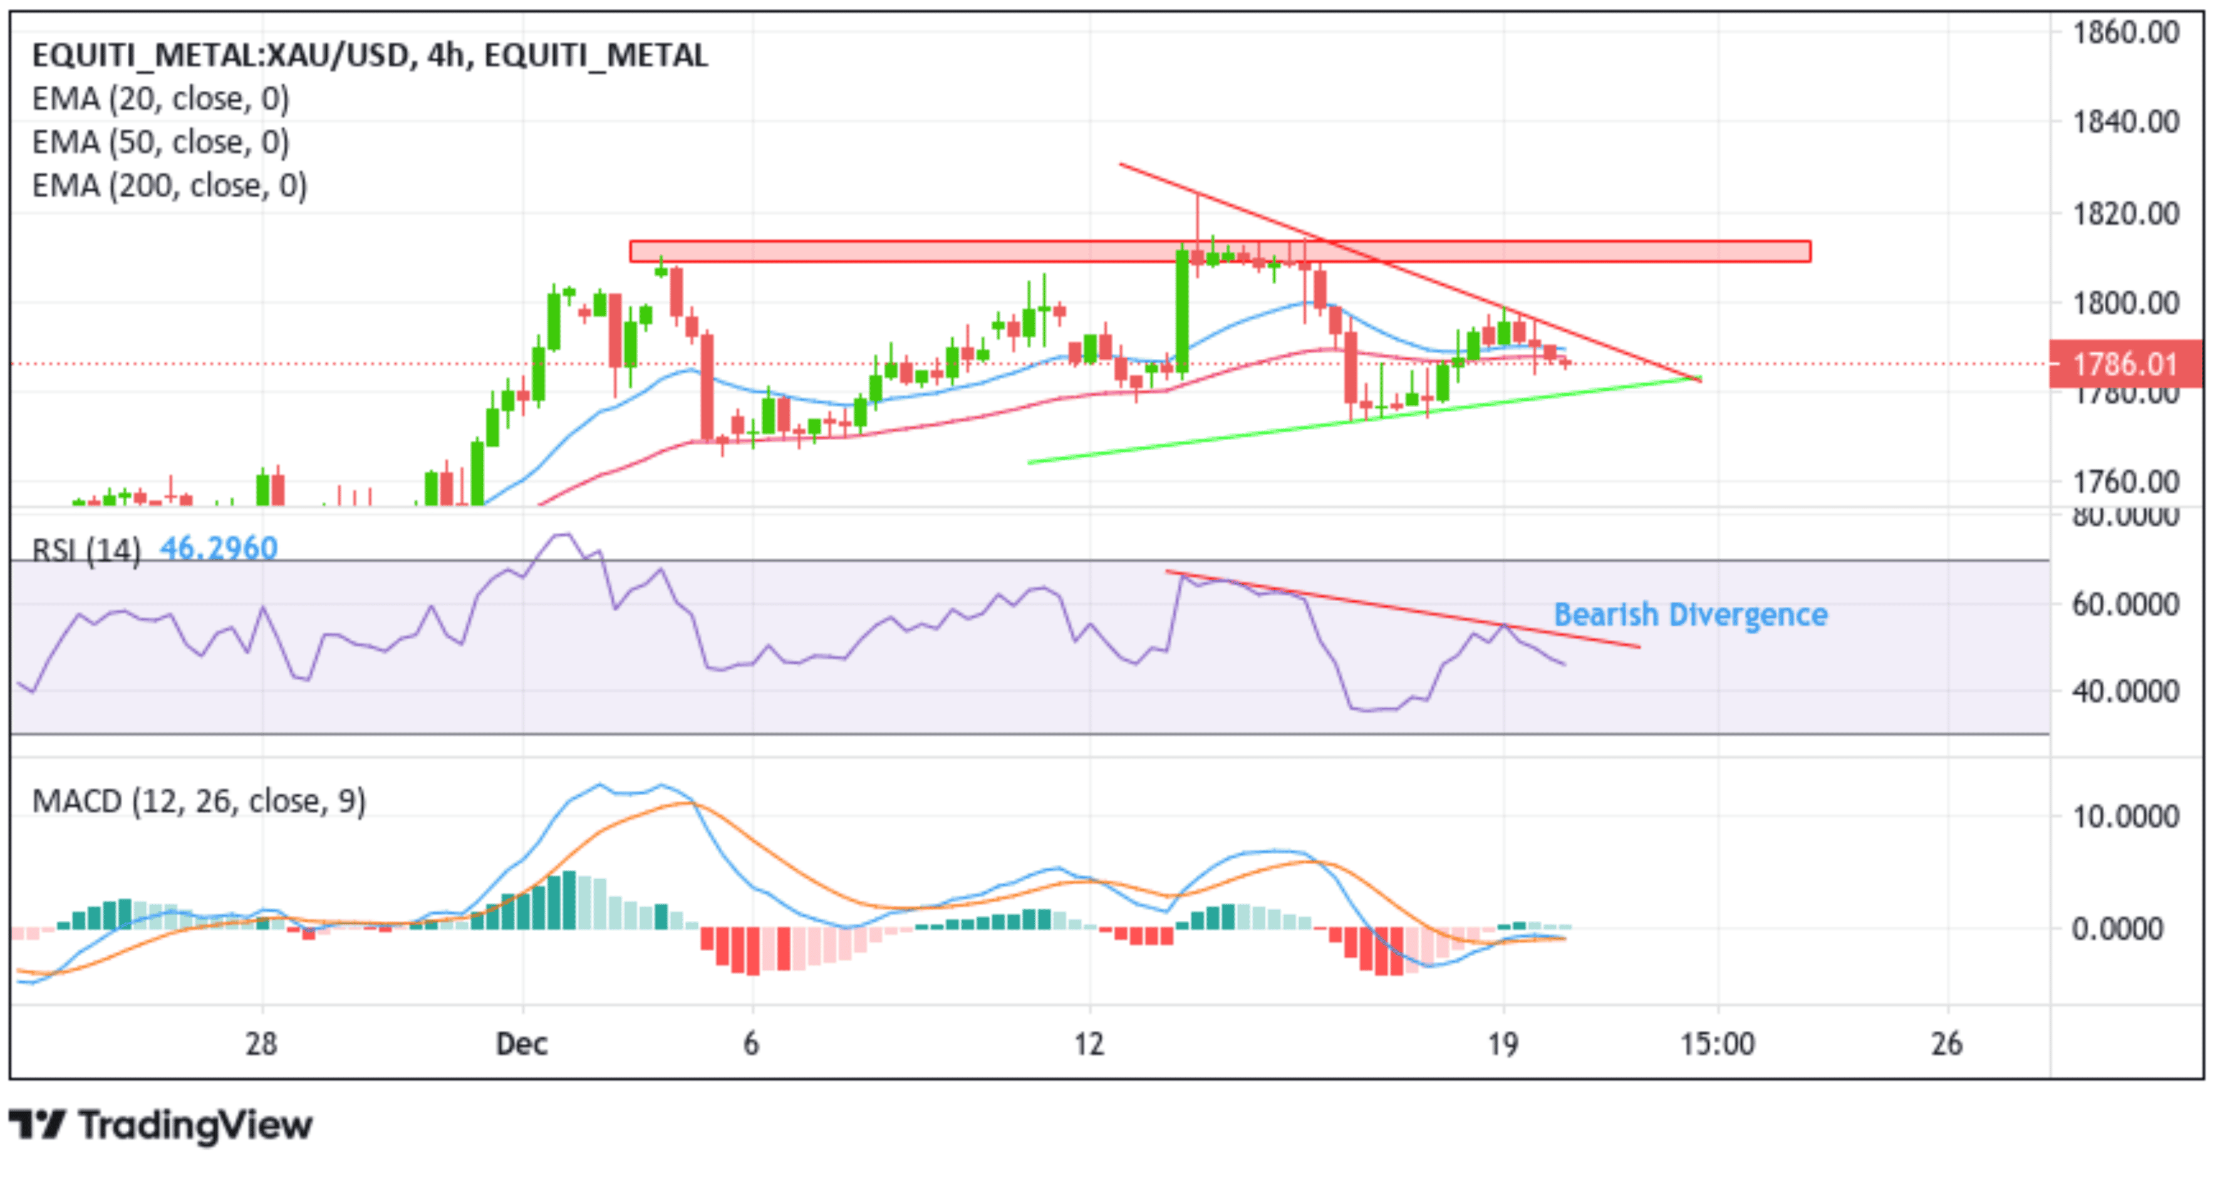The height and width of the screenshot is (1181, 2215).
Task: Click the 1800.00 price axis label
Action: [x=2125, y=302]
